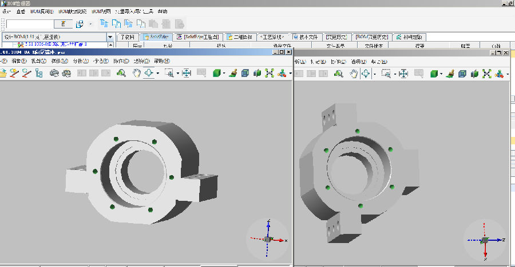Screen dimensions: 515x267
Task: Click explode view icon in left viewer
Action: [x=270, y=73]
